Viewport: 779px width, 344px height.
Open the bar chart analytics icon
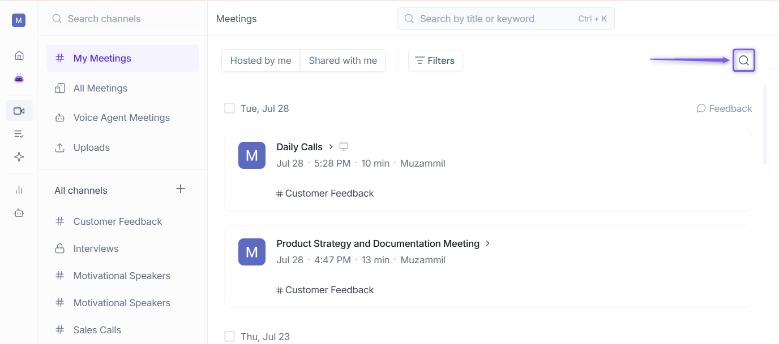pos(19,190)
